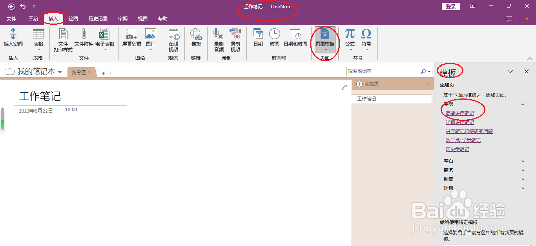This screenshot has width=536, height=246.
Task: Open the search scope dropdown arrow
Action: coord(430,72)
